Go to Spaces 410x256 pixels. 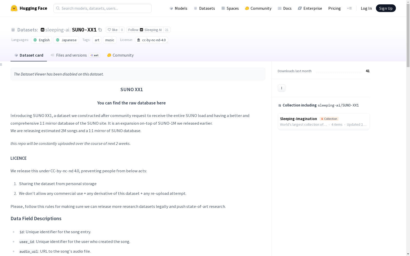(x=230, y=8)
